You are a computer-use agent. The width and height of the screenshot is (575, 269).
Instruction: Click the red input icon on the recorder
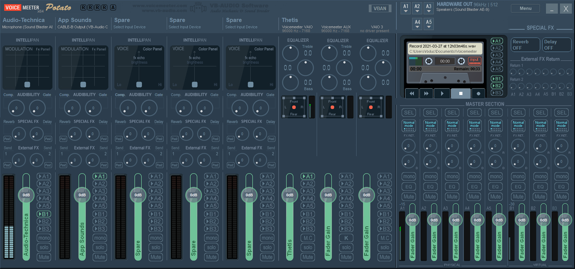coord(474,61)
